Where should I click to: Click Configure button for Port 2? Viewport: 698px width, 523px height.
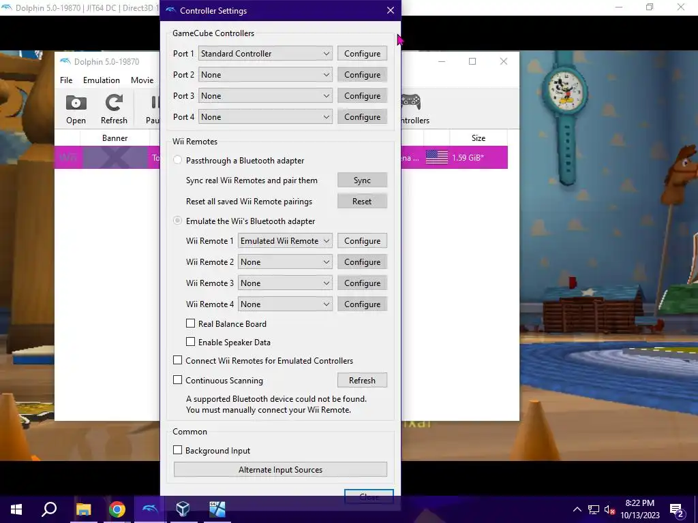click(363, 75)
